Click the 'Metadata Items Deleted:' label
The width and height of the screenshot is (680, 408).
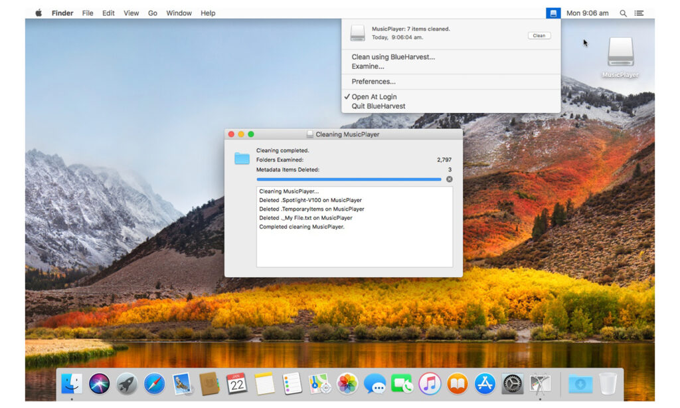click(x=288, y=169)
